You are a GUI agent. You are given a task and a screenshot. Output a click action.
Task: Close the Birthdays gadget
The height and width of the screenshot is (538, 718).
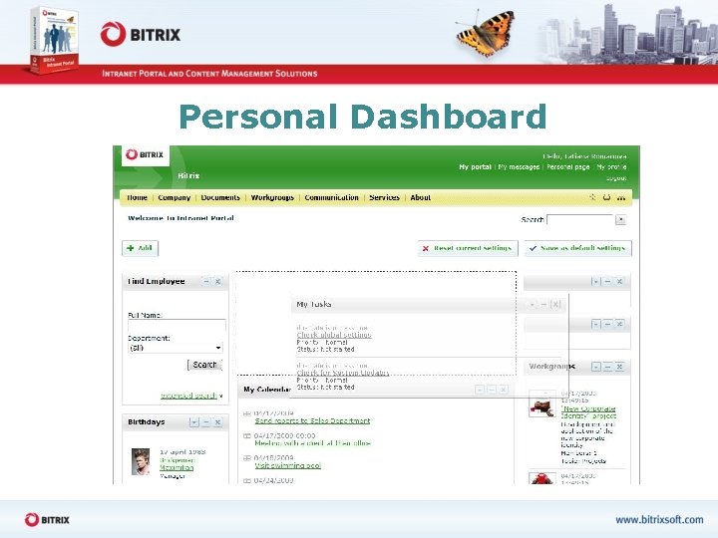click(218, 422)
